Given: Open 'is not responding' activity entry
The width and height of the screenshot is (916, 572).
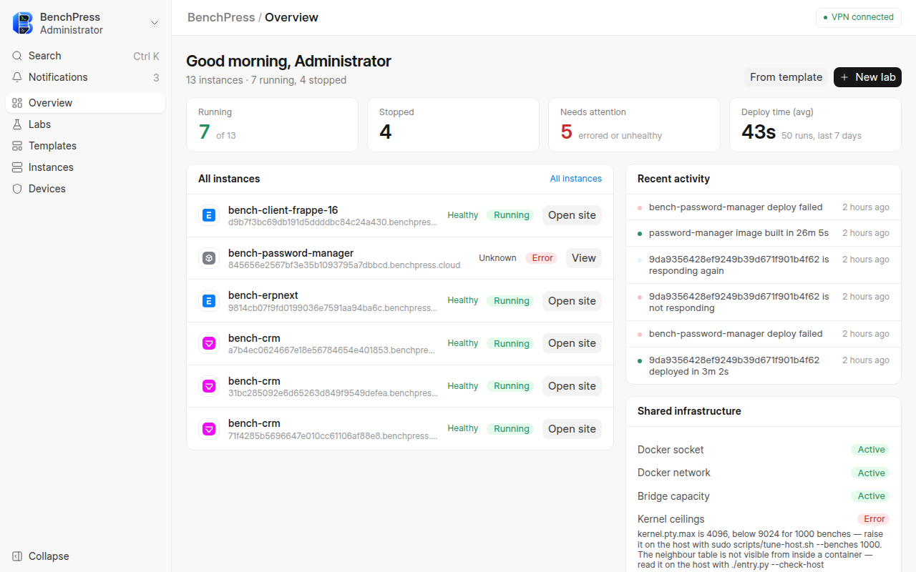Looking at the screenshot, I should click(764, 302).
